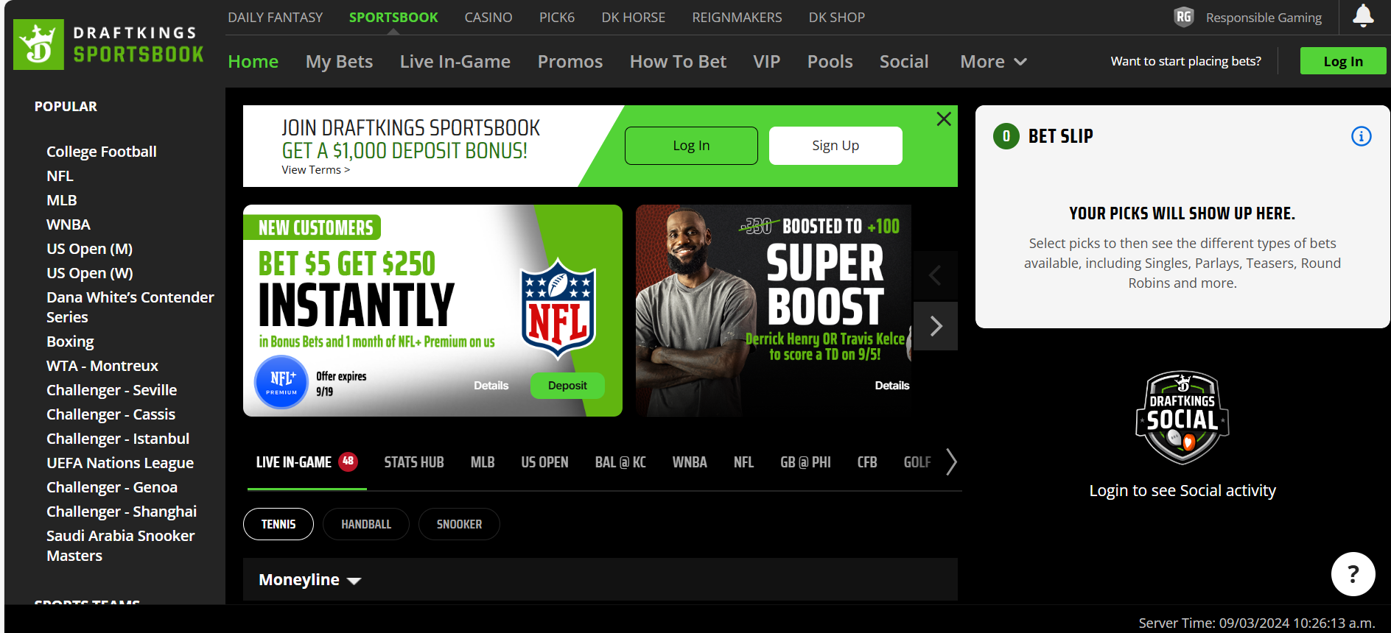Viewport: 1391px width, 633px height.
Task: Close the deposit bonus banner
Action: [x=944, y=119]
